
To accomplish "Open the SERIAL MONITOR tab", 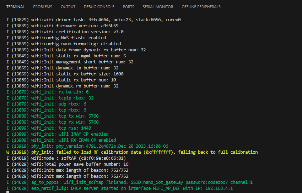I will pos(158,7).
